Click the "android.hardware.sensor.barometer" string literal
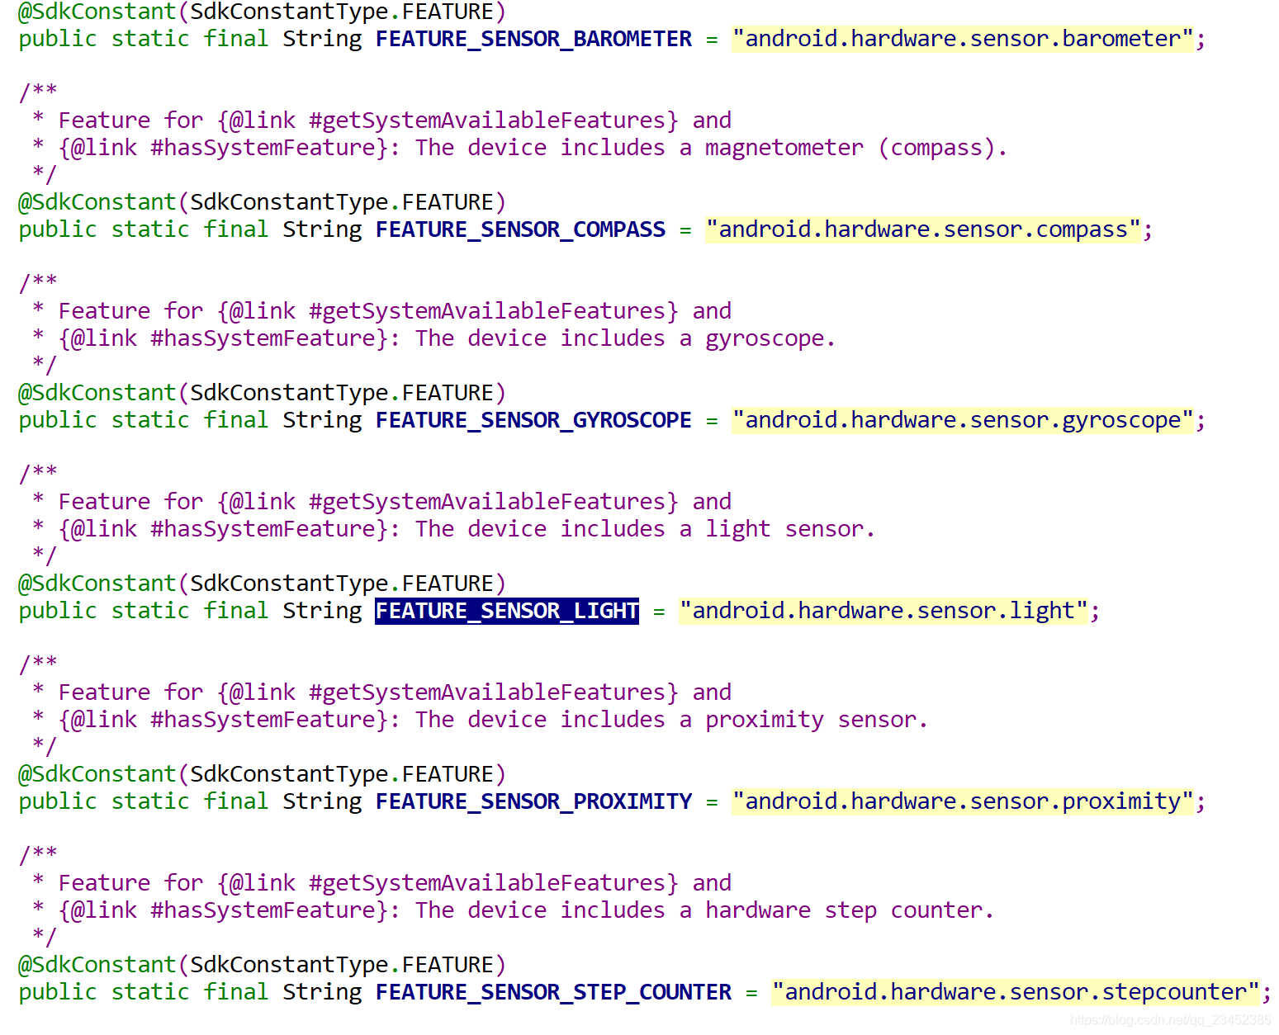The image size is (1279, 1035). coord(963,39)
